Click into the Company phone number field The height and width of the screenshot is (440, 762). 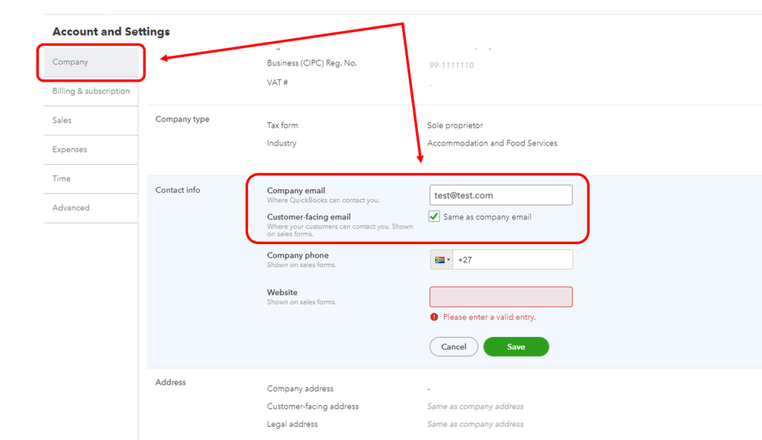tap(513, 260)
